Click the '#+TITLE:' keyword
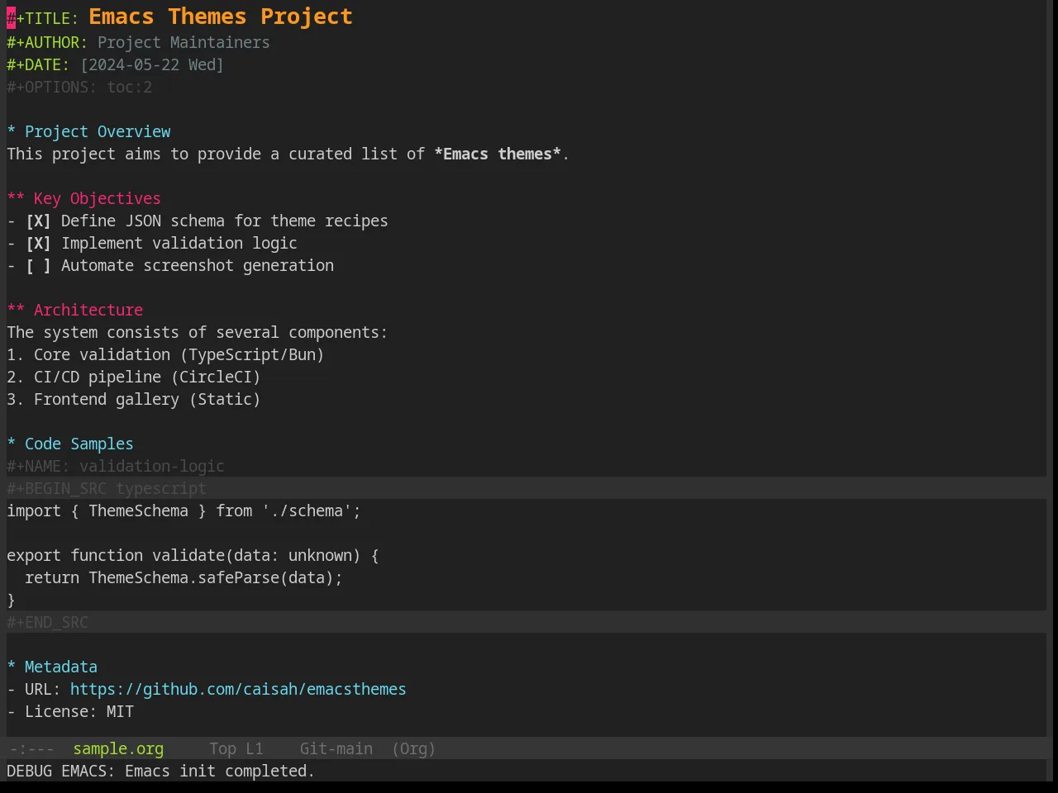Screen dimensions: 1058x793 (43, 18)
